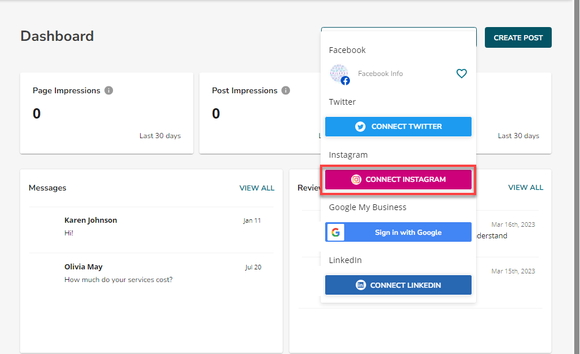Click the Dashboard heading
Screen dimensions: 580x354
[x=57, y=36]
